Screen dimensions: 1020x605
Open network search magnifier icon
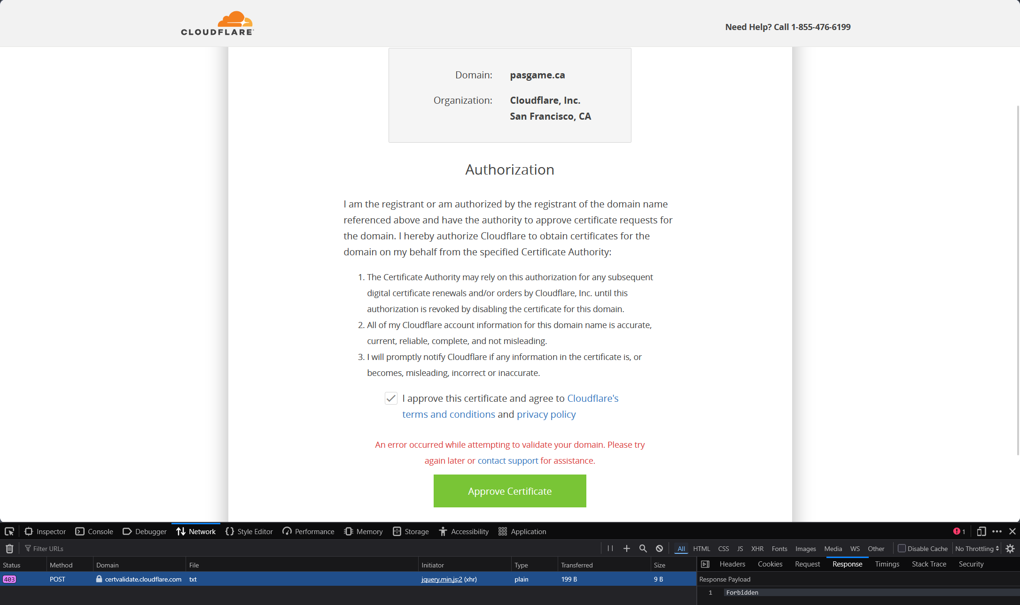click(x=643, y=548)
